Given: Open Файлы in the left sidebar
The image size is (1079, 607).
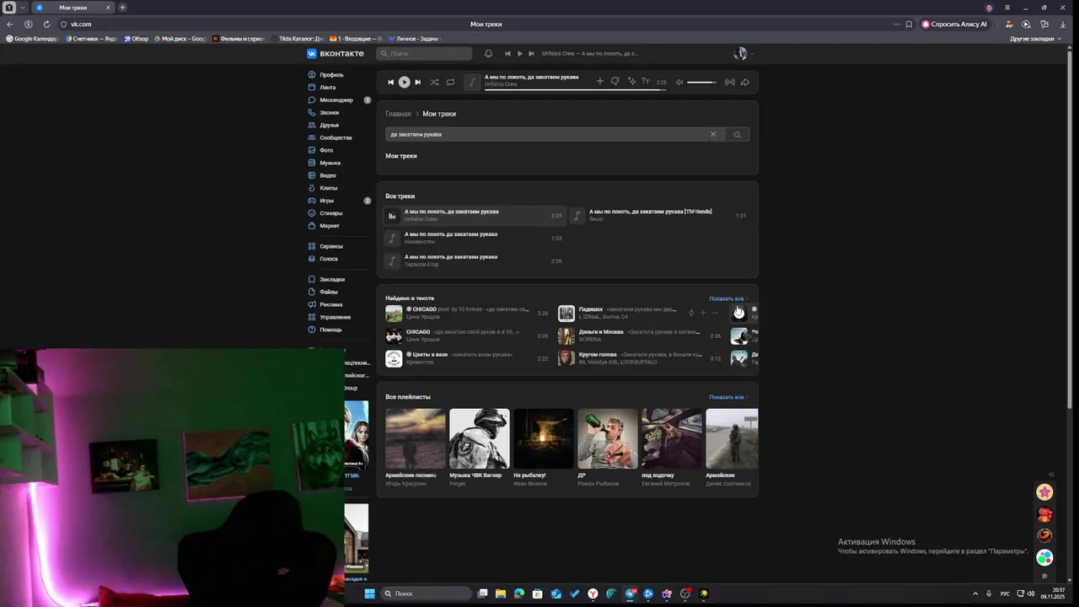Looking at the screenshot, I should [329, 292].
